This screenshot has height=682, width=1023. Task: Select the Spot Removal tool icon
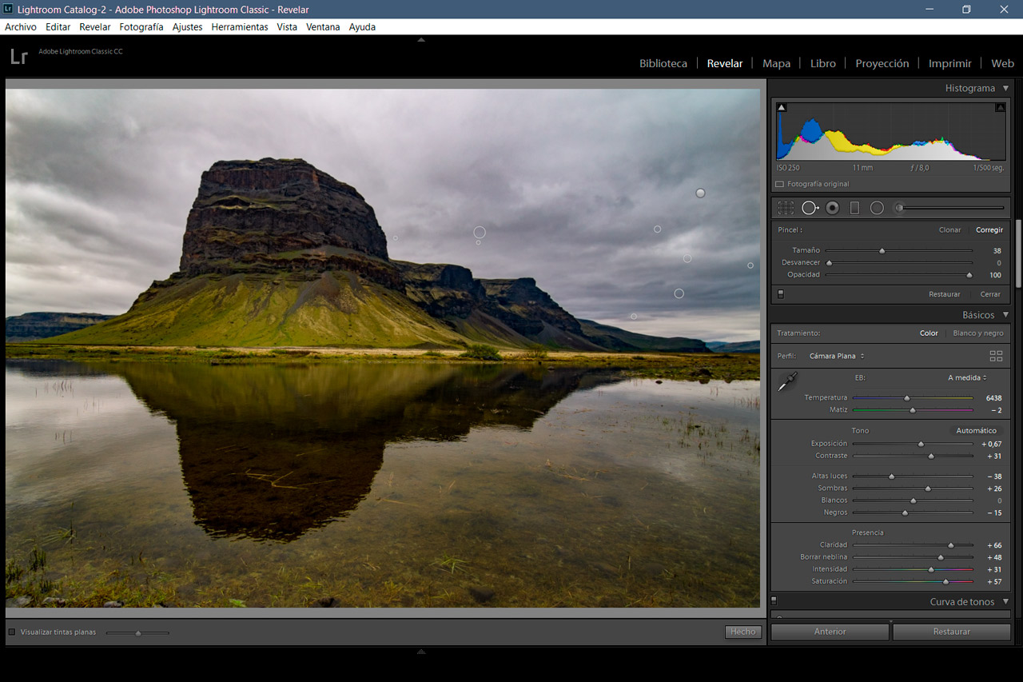810,208
